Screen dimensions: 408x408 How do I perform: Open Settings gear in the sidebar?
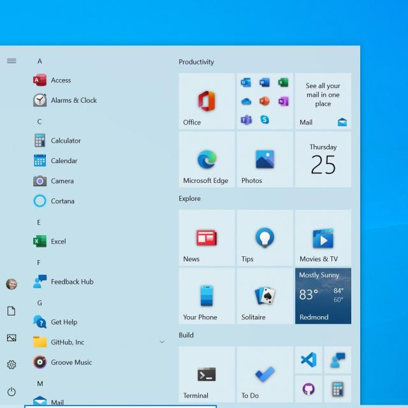(11, 365)
